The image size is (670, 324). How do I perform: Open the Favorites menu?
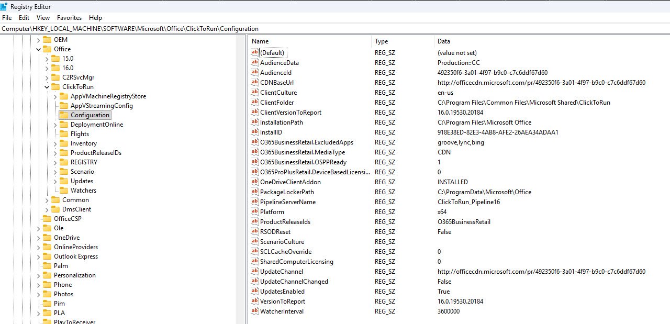coord(69,18)
